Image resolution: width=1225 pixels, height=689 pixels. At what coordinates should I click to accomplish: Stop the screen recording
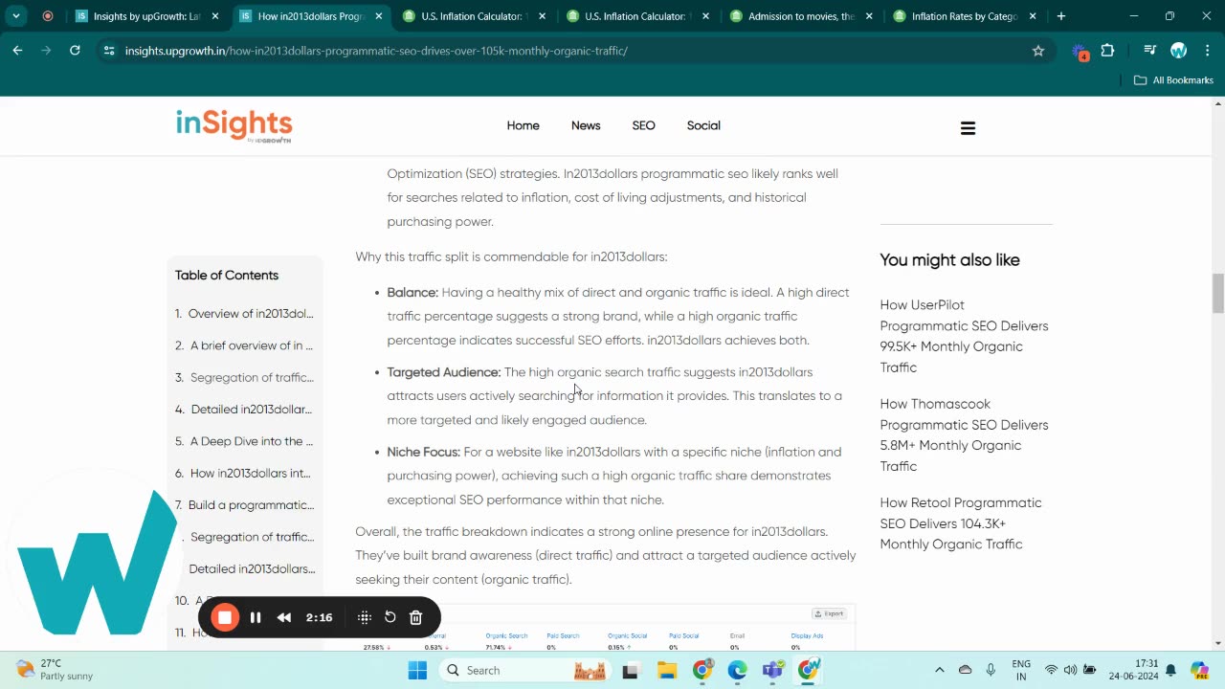coord(225,617)
